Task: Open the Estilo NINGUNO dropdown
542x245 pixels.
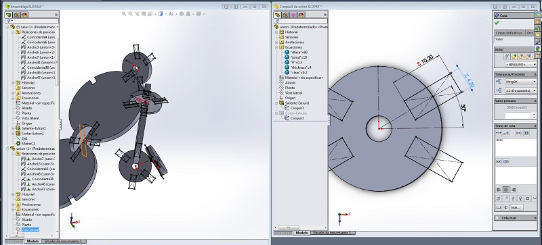Action: tap(520, 64)
